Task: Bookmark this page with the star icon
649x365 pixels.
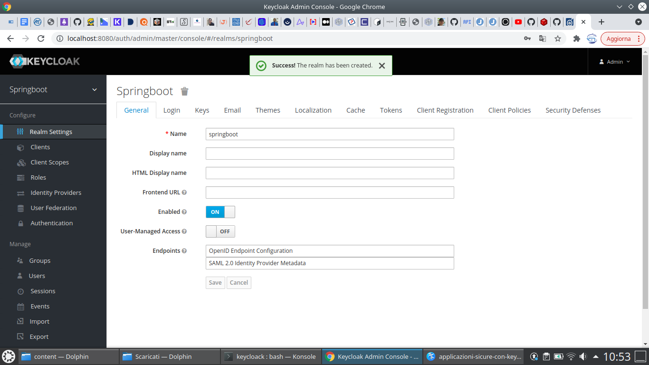Action: coord(558,38)
